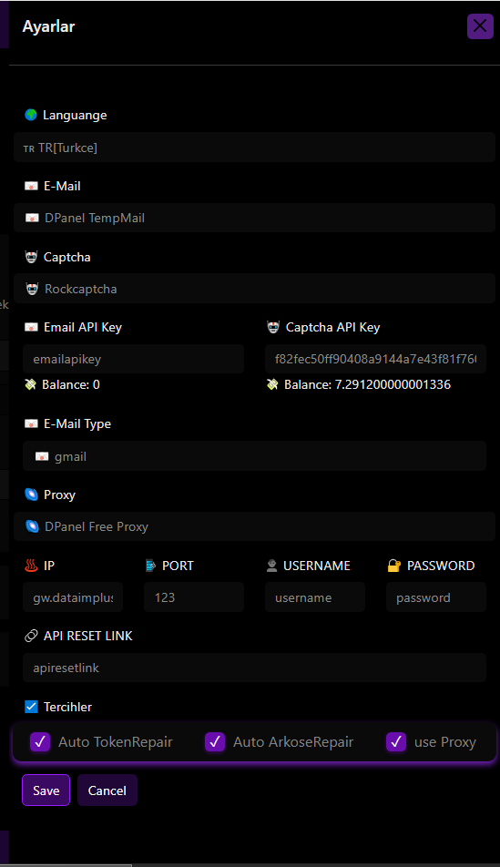Click the padlock icon beside PASSWORD
The width and height of the screenshot is (500, 867).
[393, 566]
